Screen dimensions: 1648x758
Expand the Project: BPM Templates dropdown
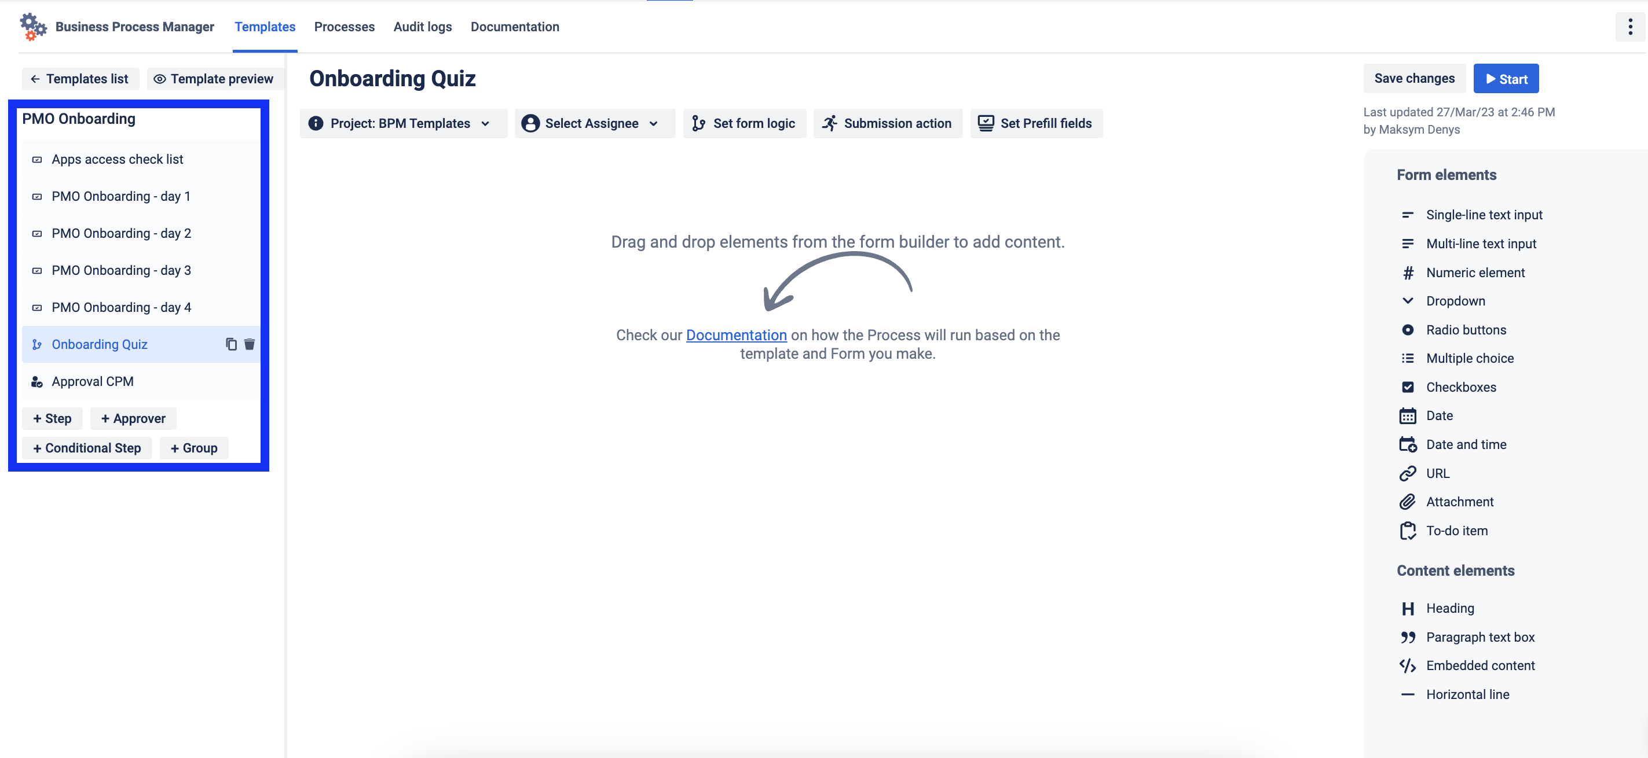(x=403, y=123)
